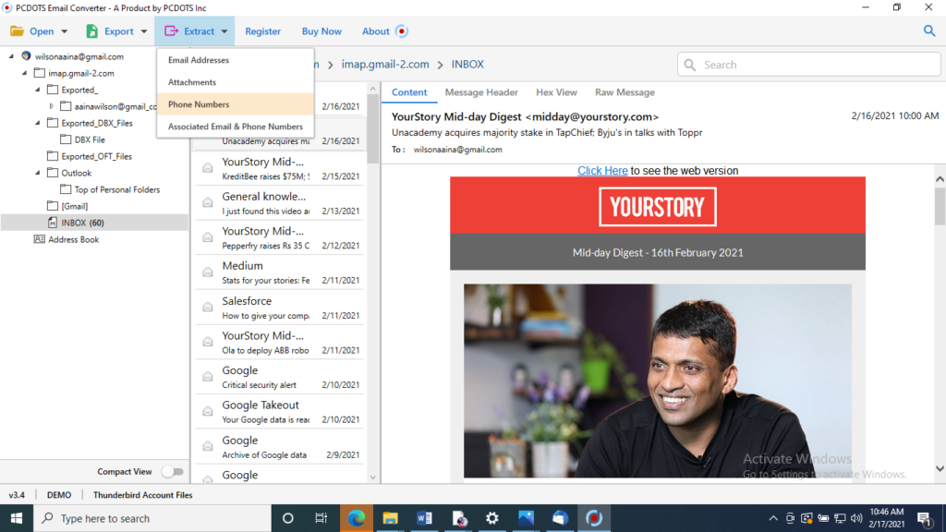Select Phone Numbers from Extract menu
Image resolution: width=946 pixels, height=532 pixels.
tap(236, 104)
